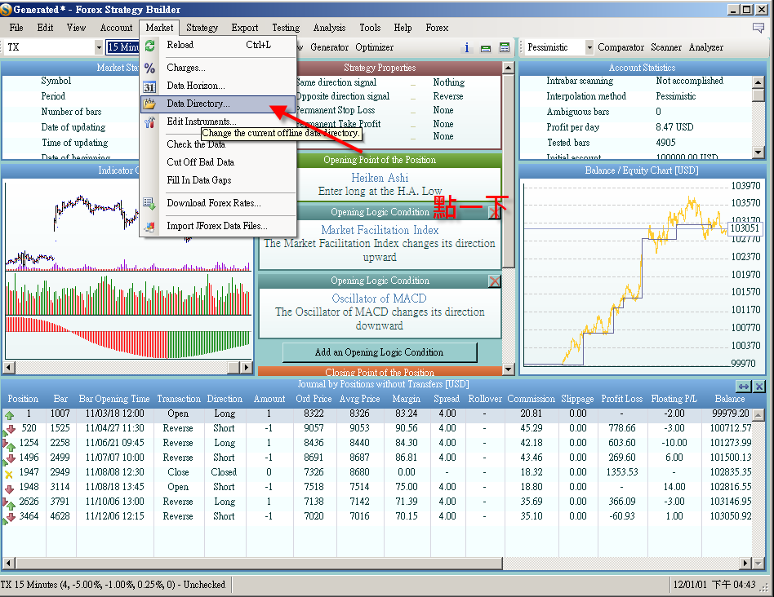Select Data Directory from Market menu
This screenshot has width=774, height=597.
pyautogui.click(x=218, y=104)
